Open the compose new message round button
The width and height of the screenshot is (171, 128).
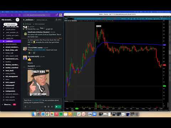click(17, 20)
